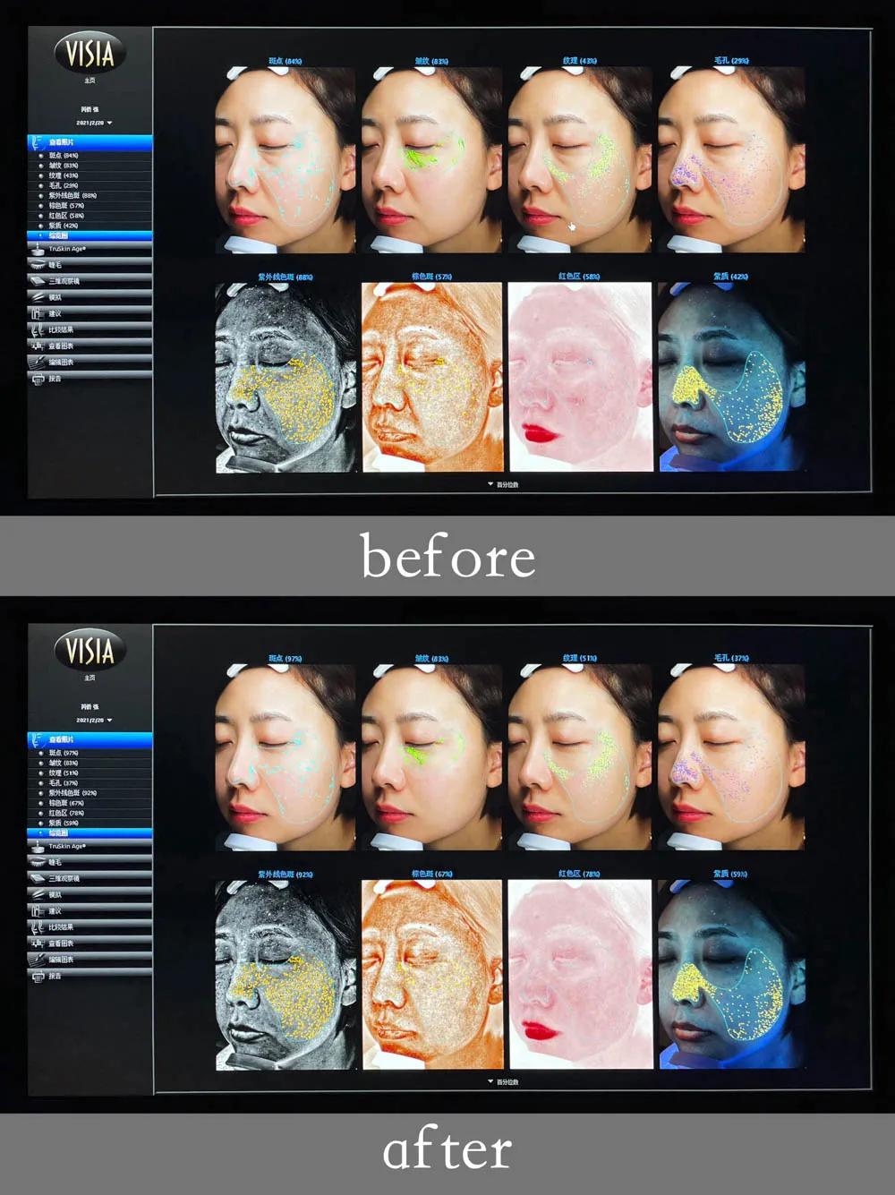Click the 主页 home link in the before screen

click(89, 81)
